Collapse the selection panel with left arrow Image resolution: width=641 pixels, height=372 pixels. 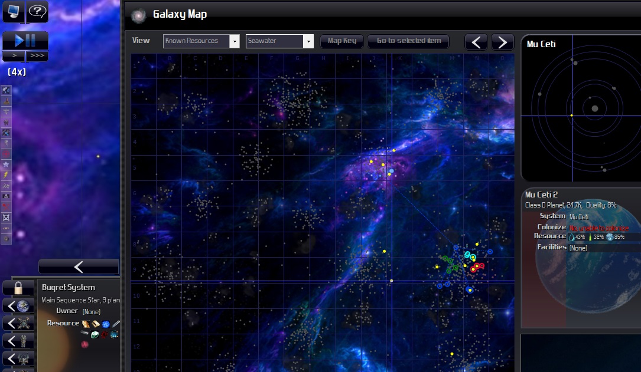(x=79, y=266)
